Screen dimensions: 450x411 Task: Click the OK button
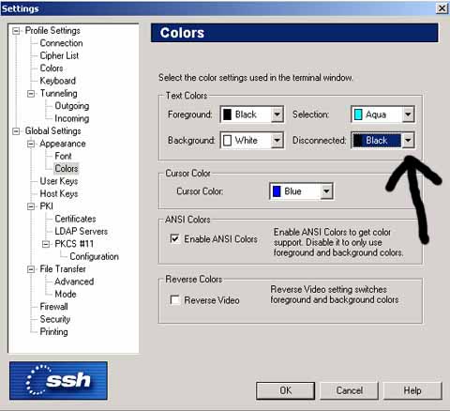coord(285,390)
